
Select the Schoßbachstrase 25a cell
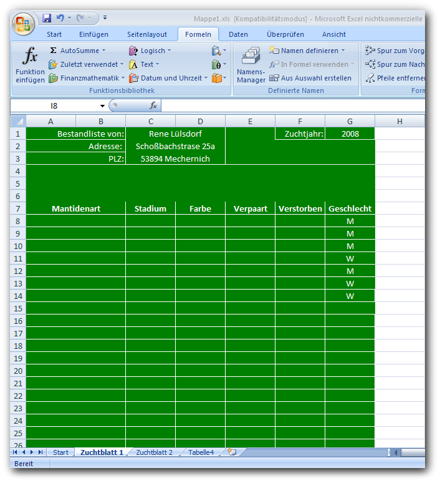click(x=175, y=146)
